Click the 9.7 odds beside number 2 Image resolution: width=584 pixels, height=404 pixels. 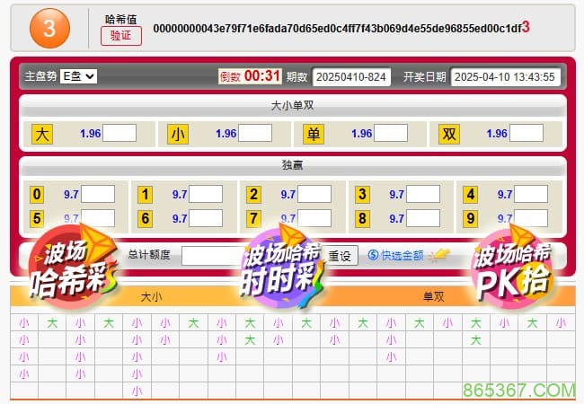click(x=288, y=195)
